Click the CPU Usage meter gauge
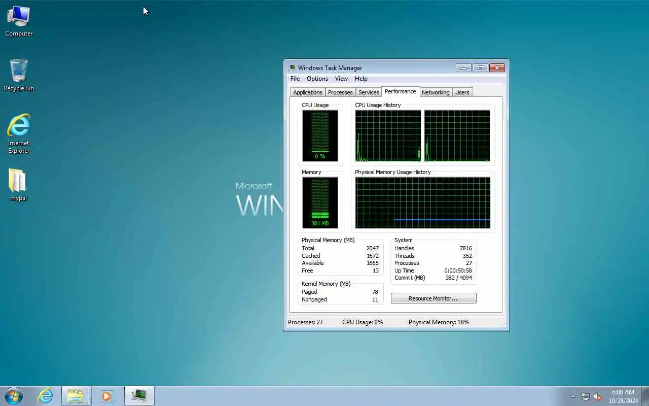The height and width of the screenshot is (406, 649). tap(320, 136)
